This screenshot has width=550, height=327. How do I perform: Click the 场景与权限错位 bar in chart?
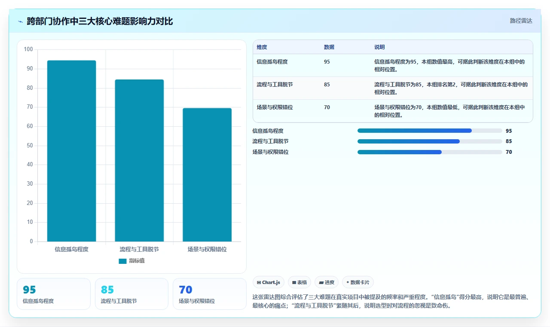click(x=207, y=175)
